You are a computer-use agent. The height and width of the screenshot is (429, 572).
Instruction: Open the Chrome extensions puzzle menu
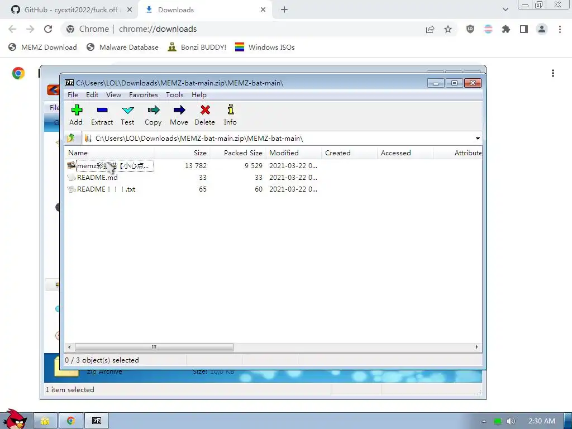coord(506,29)
